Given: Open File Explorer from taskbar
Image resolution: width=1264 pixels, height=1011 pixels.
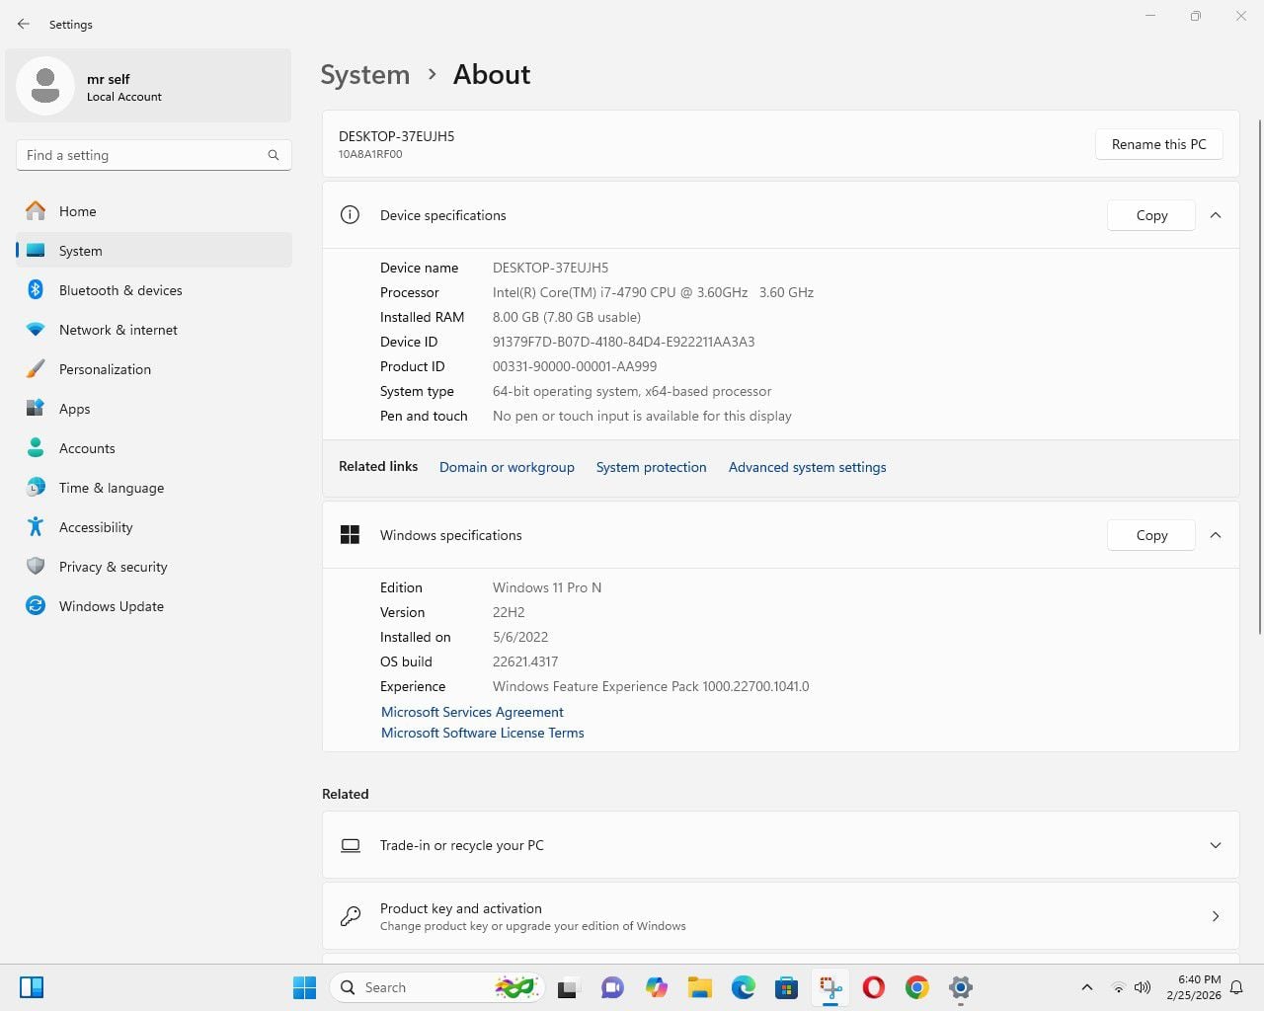Looking at the screenshot, I should pos(700,987).
